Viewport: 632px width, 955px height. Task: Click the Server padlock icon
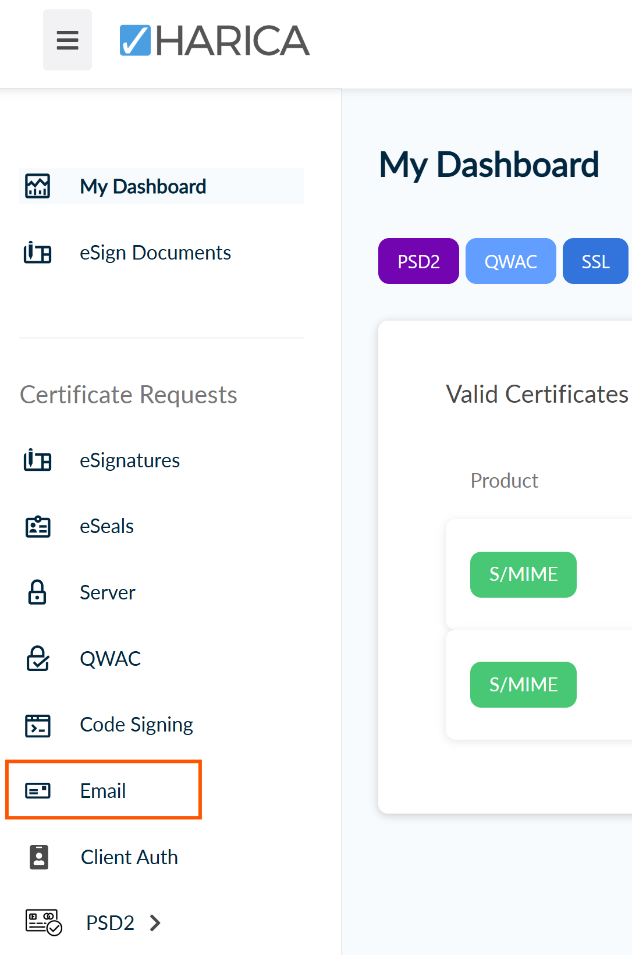[x=37, y=592]
